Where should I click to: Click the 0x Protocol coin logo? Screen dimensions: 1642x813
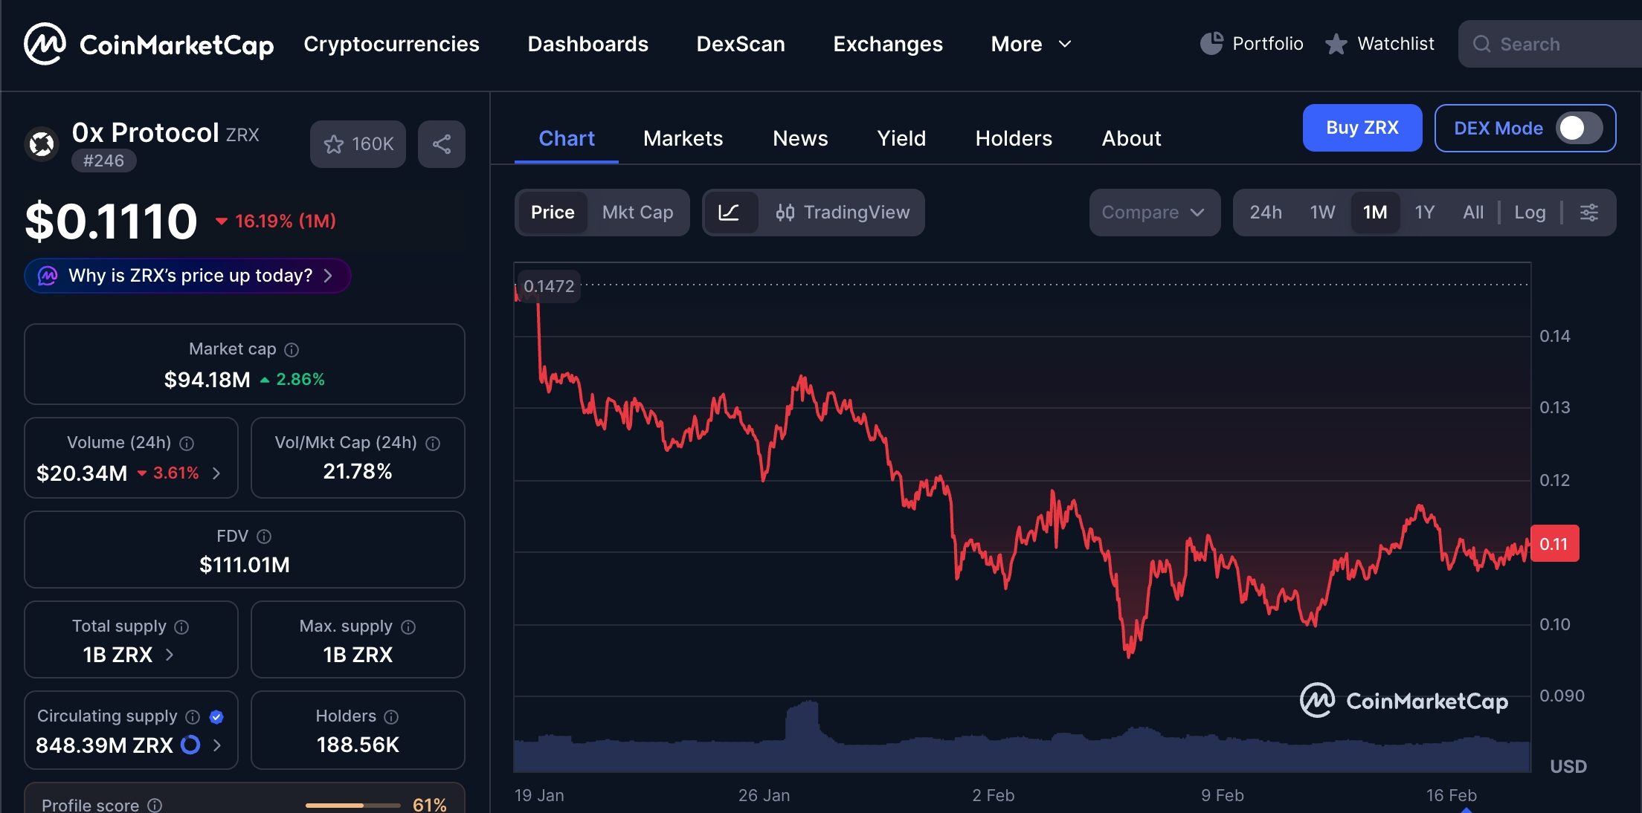pyautogui.click(x=42, y=143)
